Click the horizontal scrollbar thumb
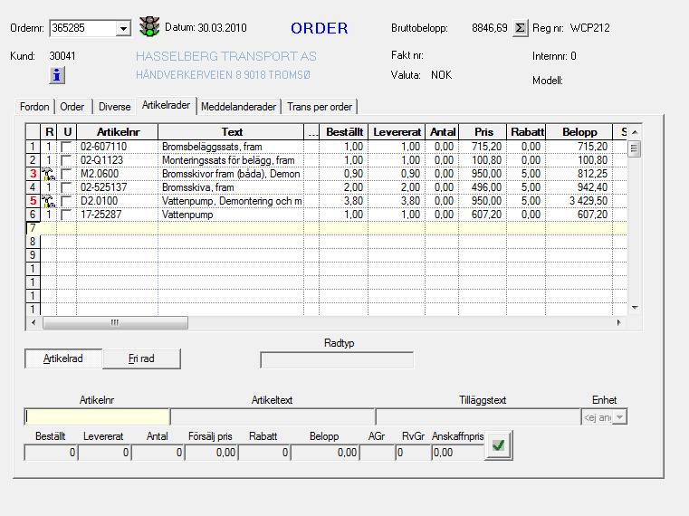689x516 pixels. pos(115,322)
